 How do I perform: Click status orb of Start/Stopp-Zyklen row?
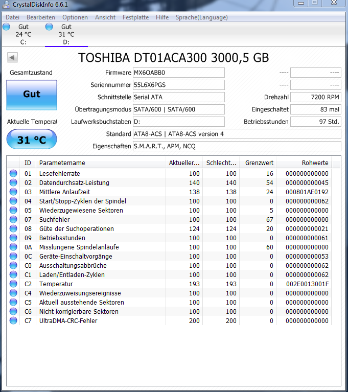click(x=13, y=201)
